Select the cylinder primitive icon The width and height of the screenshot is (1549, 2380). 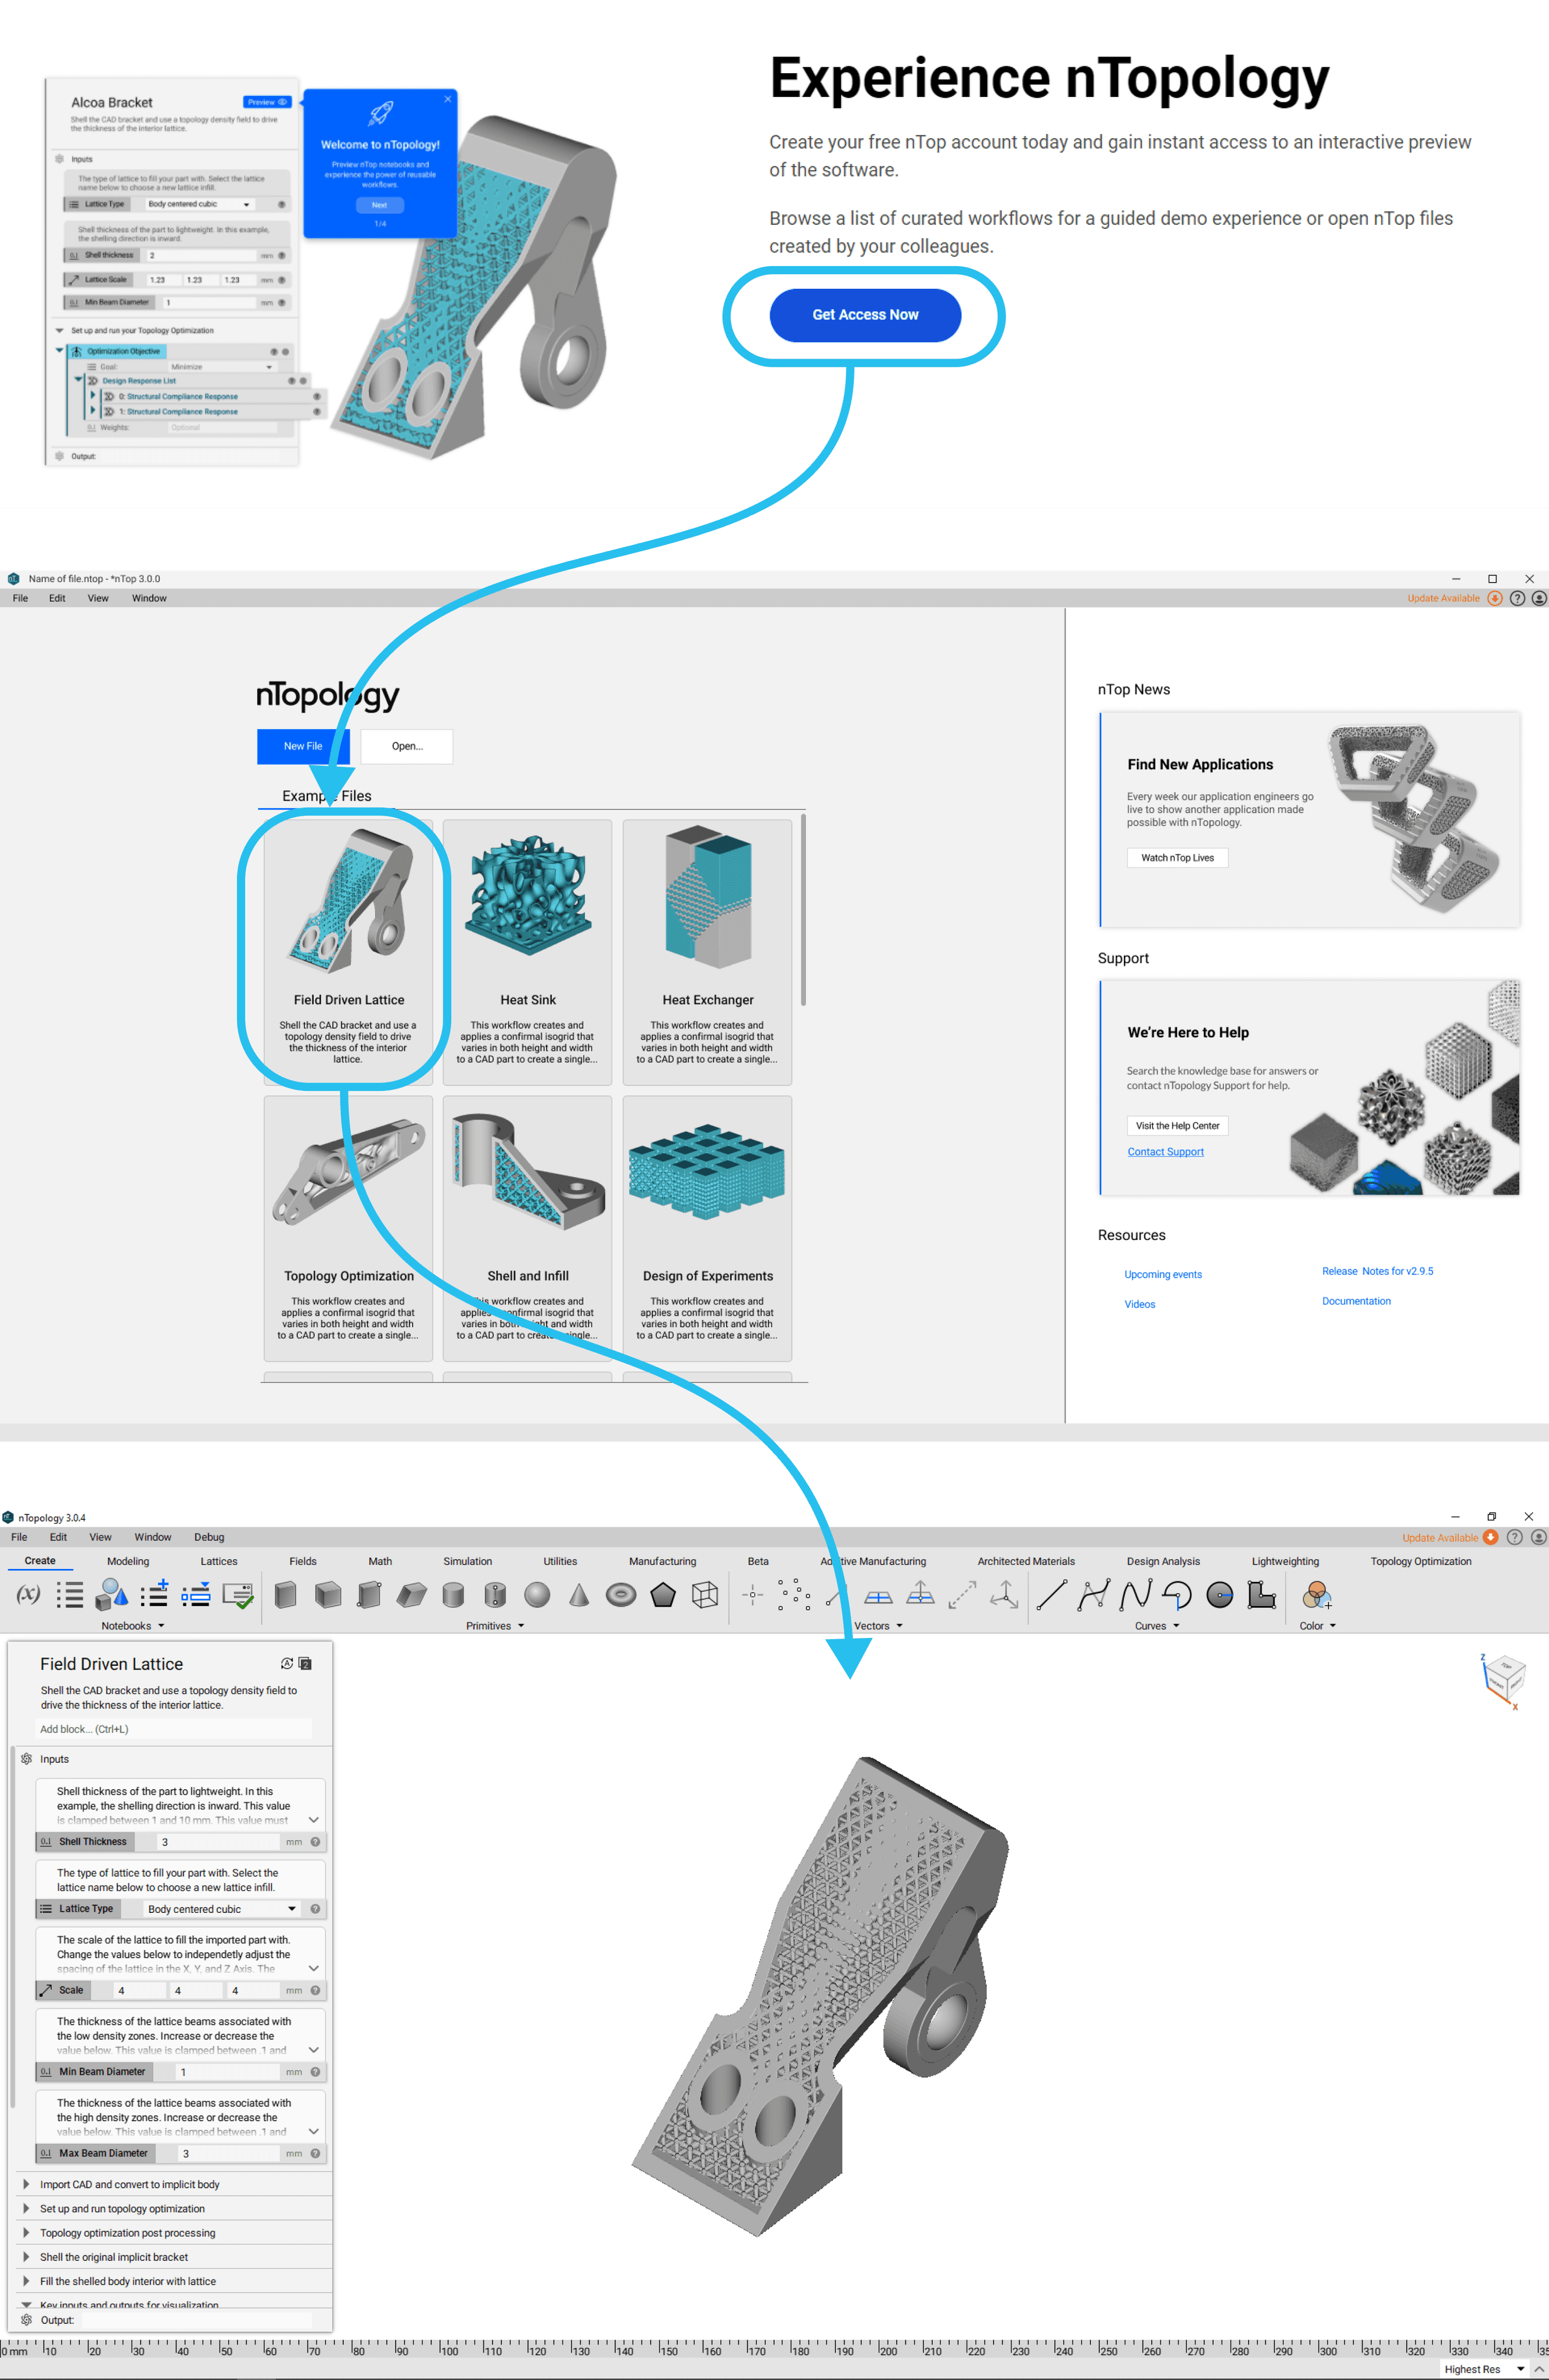pos(452,1594)
